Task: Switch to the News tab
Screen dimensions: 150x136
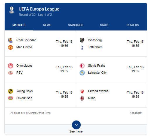Action: pos(47,25)
